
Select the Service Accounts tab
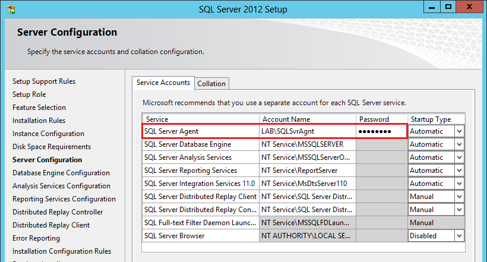click(x=163, y=83)
